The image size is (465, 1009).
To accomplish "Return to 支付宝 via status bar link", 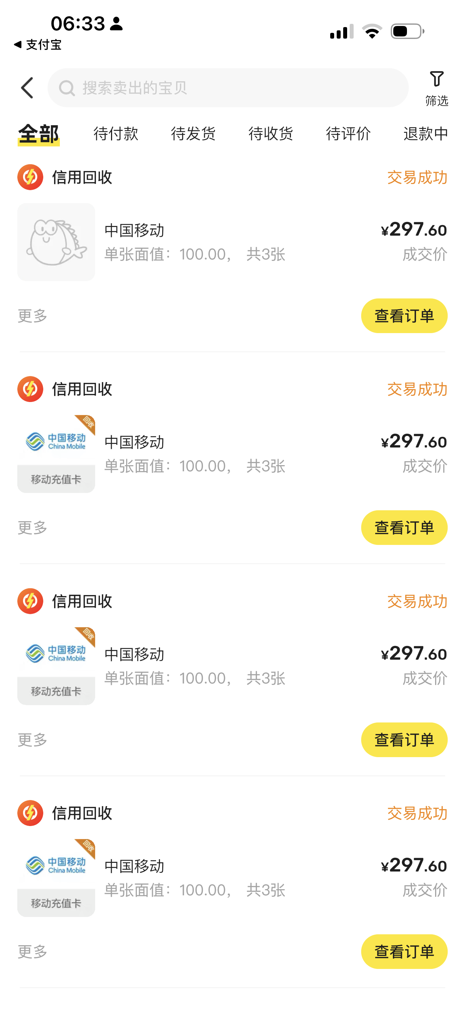I will point(37,45).
